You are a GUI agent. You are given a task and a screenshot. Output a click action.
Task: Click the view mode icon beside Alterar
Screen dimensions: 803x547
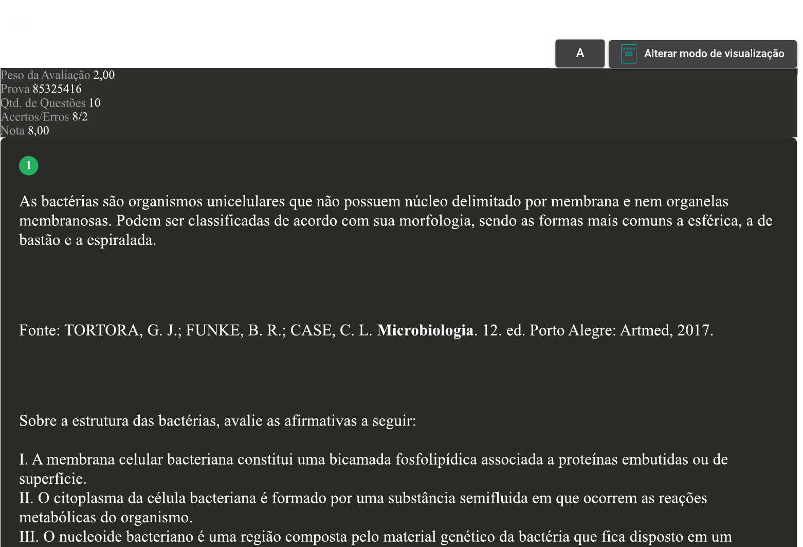pyautogui.click(x=628, y=54)
